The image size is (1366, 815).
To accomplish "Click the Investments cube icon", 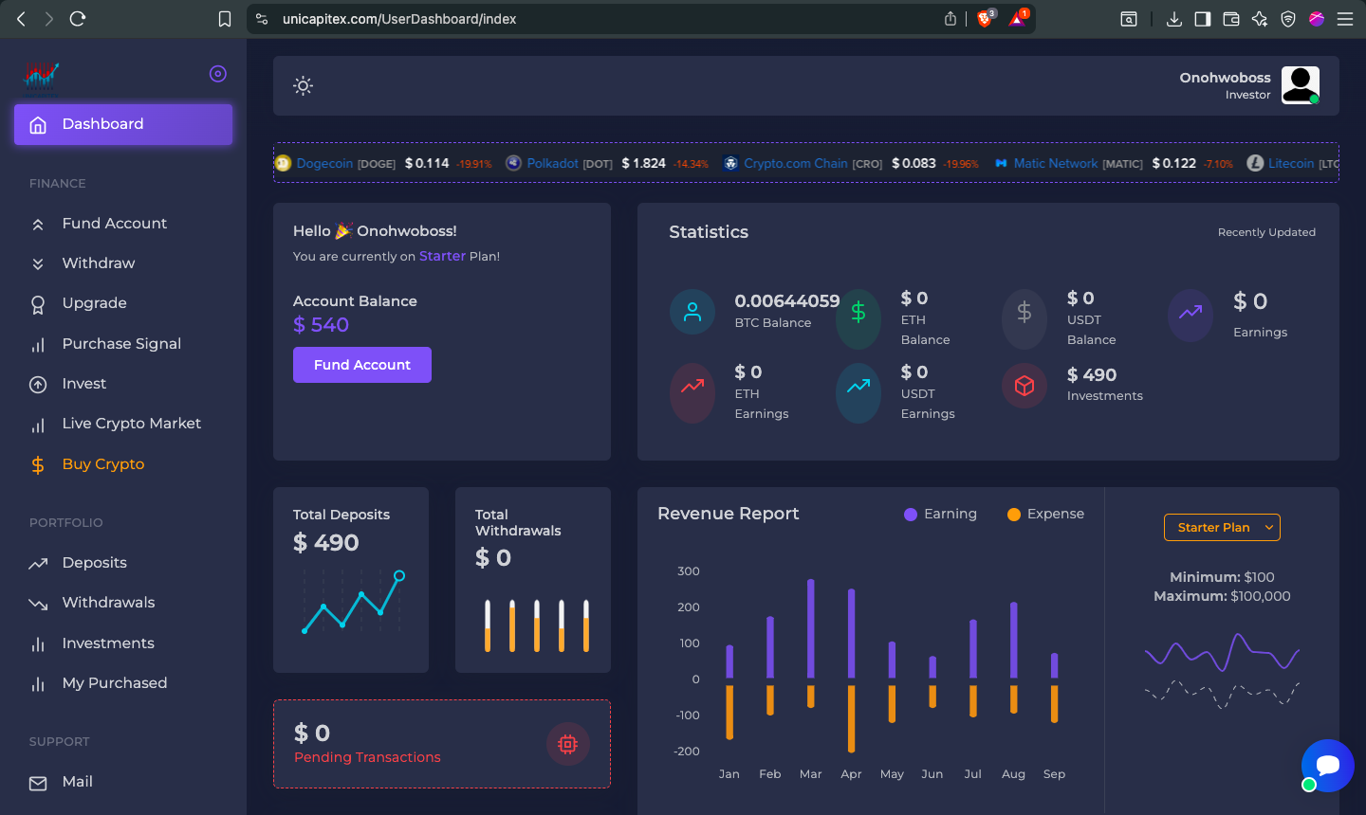I will click(1024, 386).
